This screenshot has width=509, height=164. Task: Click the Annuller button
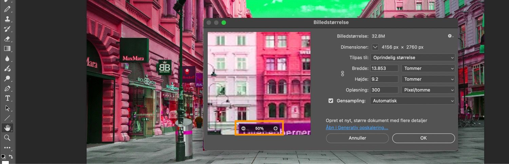point(357,138)
